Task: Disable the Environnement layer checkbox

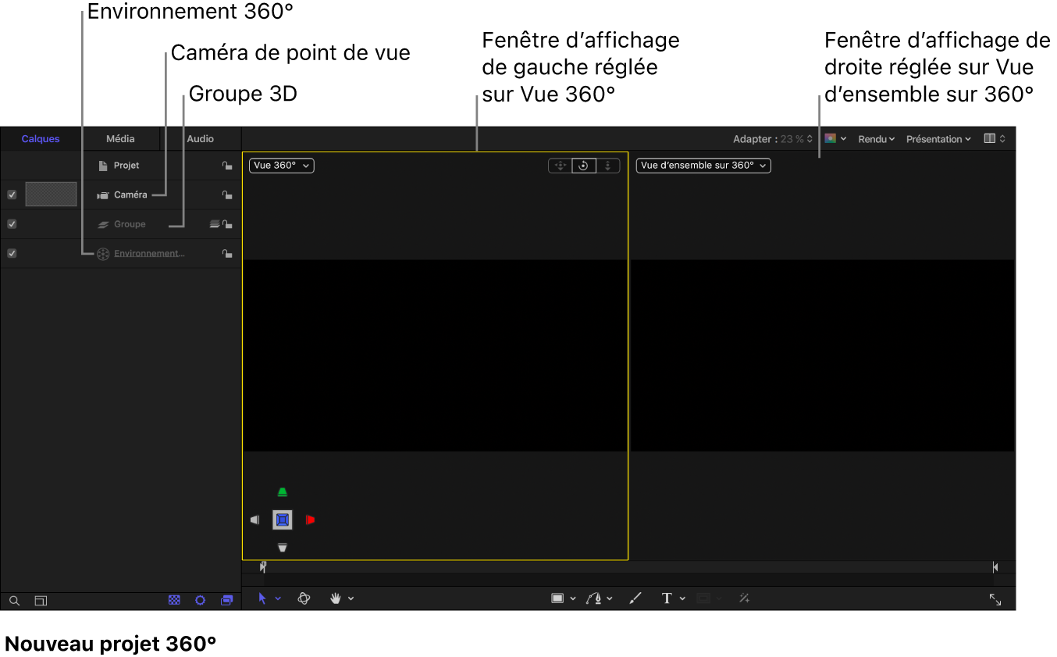Action: pos(12,253)
